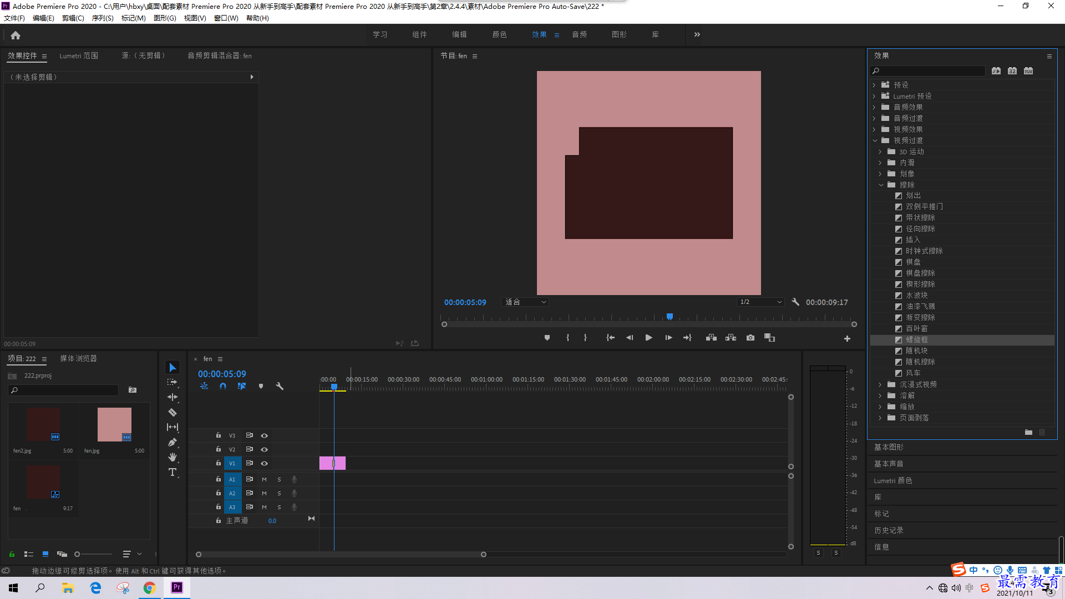Viewport: 1065px width, 599px height.
Task: Select the Track Select Forward tool
Action: click(173, 382)
